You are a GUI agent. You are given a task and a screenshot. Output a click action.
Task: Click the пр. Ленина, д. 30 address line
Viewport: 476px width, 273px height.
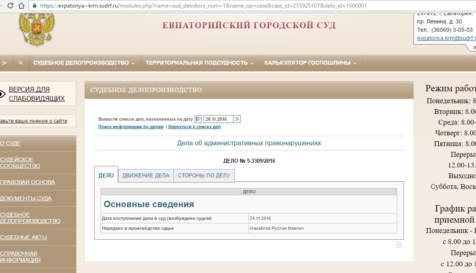pos(439,21)
